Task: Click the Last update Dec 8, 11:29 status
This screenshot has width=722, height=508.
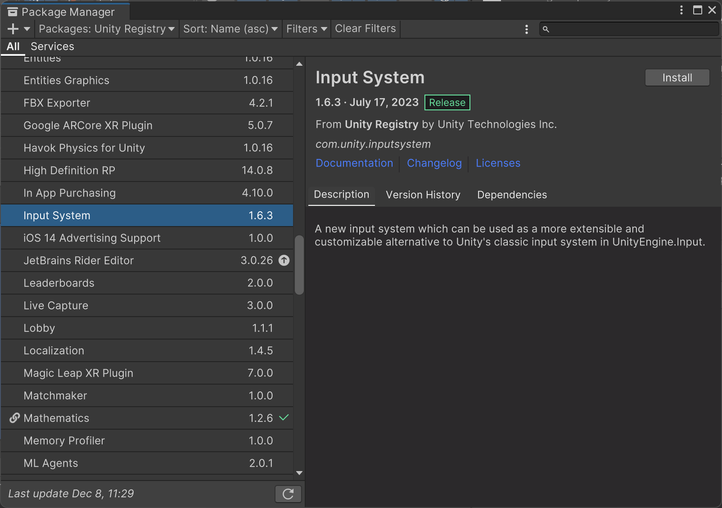Action: coord(71,494)
